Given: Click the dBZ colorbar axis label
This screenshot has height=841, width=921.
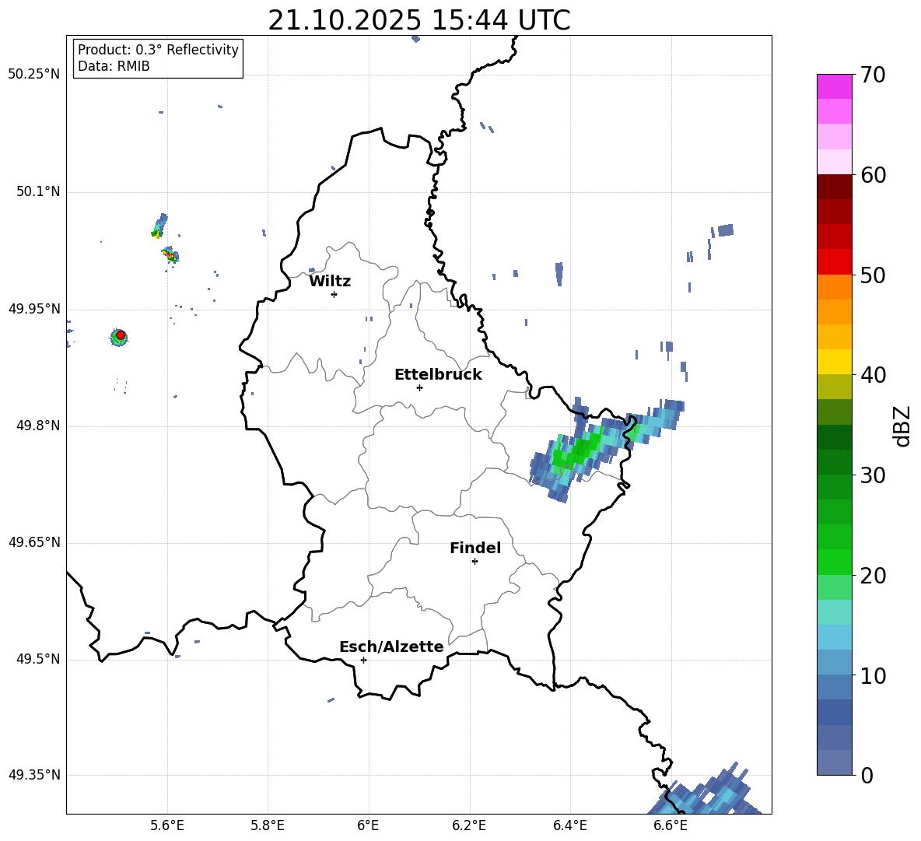Looking at the screenshot, I should pos(902,426).
